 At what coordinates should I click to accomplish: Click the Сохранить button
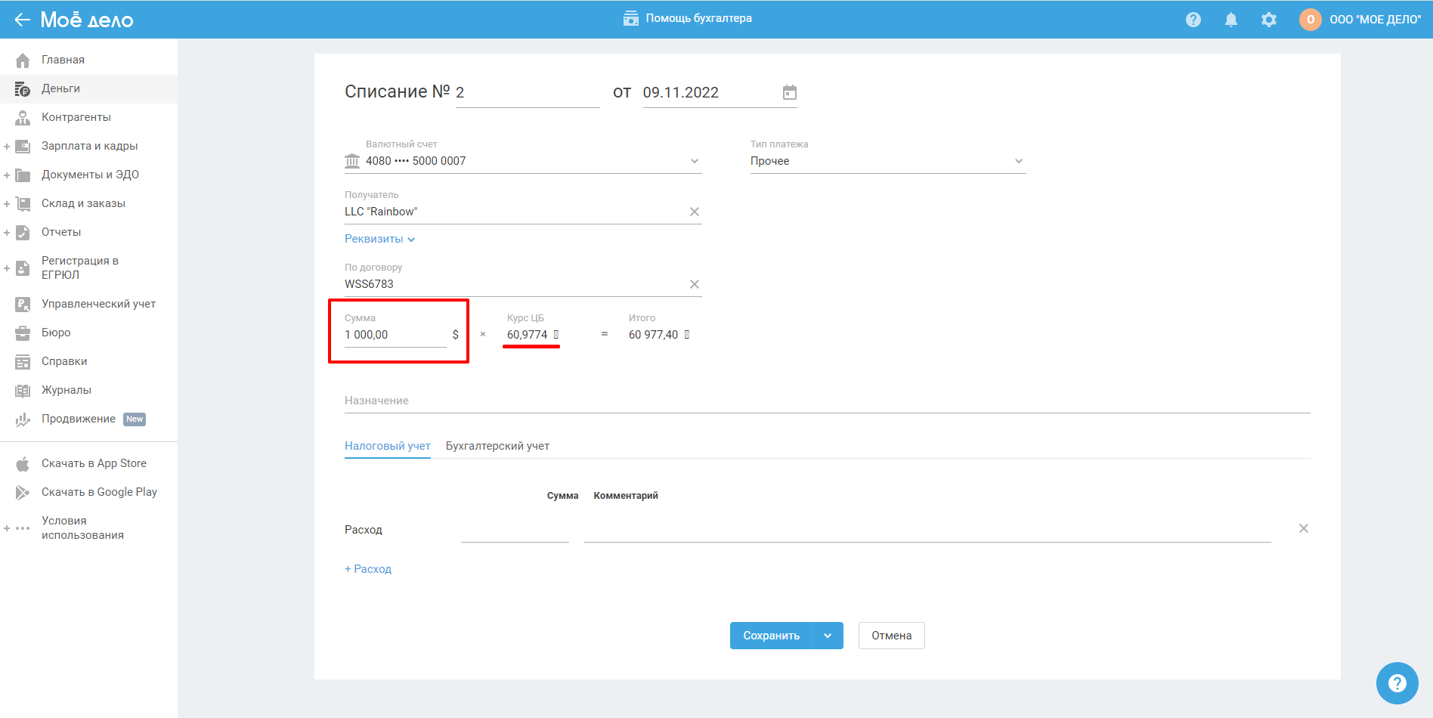click(x=771, y=636)
